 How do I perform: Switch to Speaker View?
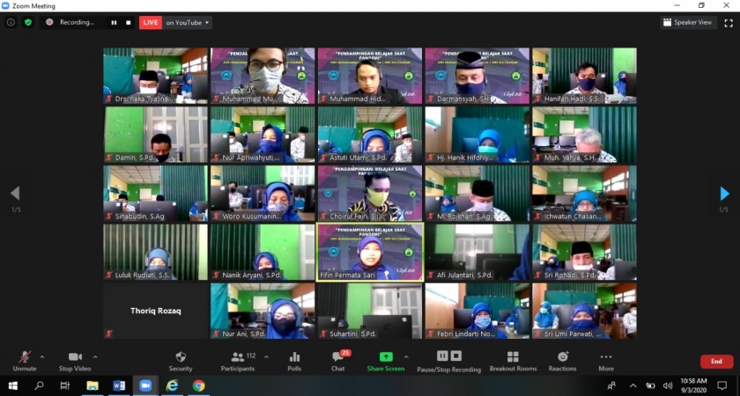click(x=688, y=22)
